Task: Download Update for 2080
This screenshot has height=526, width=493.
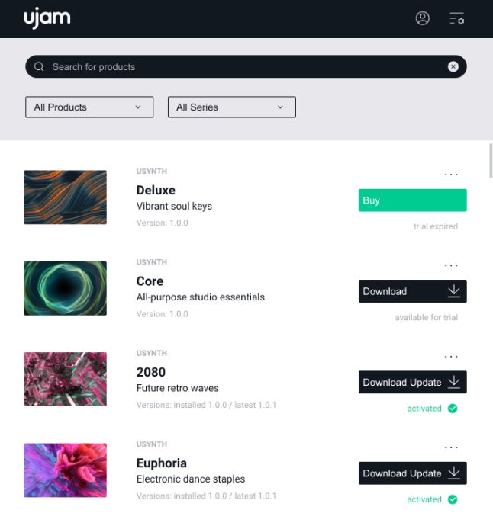Action: (x=412, y=382)
